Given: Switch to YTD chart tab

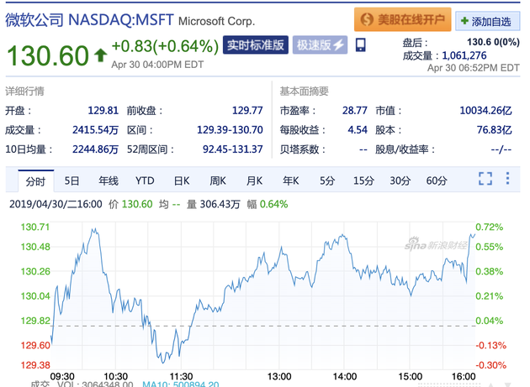Looking at the screenshot, I should 145,181.
